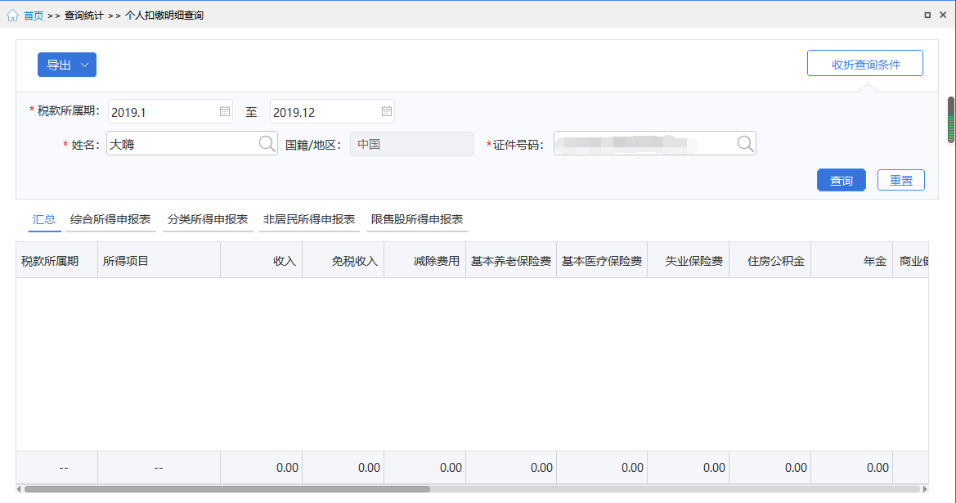
Task: Click the horizontal scrollbar right arrow
Action: tap(925, 489)
